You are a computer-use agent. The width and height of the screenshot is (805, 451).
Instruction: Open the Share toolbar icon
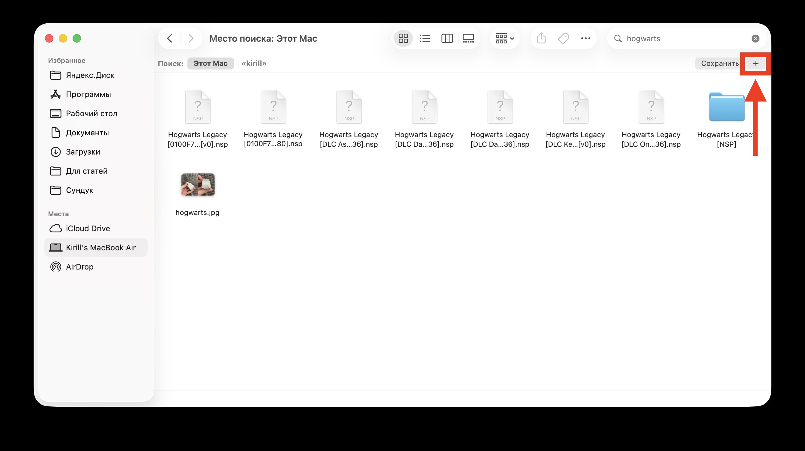(541, 38)
